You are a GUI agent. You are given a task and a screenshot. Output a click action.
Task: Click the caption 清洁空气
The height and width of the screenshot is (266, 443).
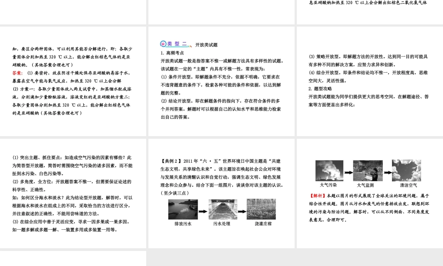(x=408, y=185)
